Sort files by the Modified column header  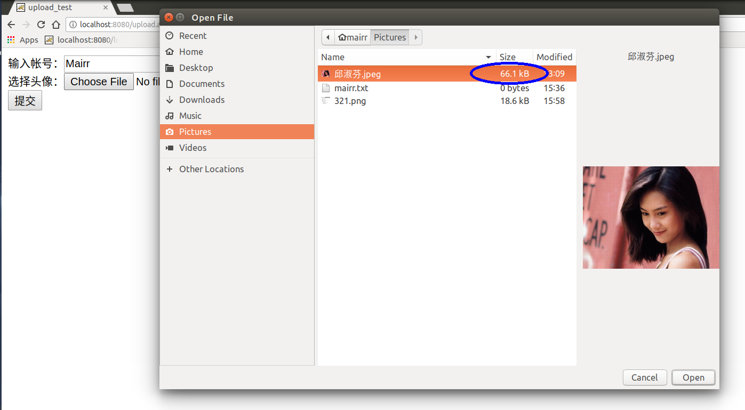(x=555, y=57)
